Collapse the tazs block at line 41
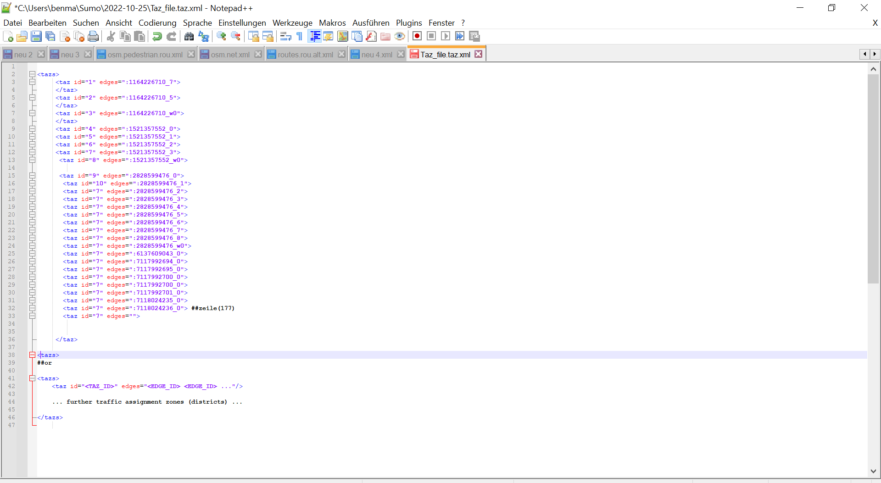This screenshot has height=483, width=881. click(32, 378)
